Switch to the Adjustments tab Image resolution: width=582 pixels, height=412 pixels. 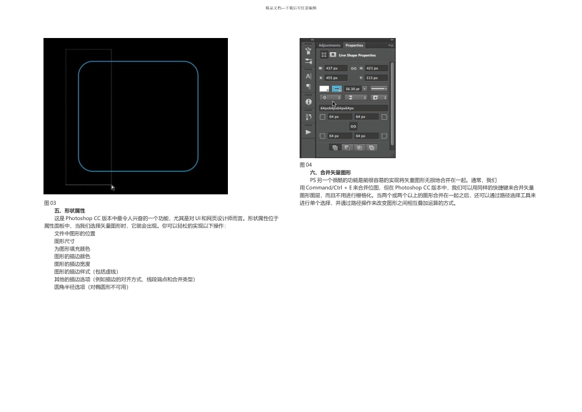click(x=329, y=45)
